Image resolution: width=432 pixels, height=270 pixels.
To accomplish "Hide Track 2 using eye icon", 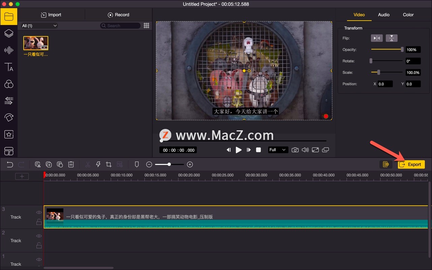I will click(39, 236).
